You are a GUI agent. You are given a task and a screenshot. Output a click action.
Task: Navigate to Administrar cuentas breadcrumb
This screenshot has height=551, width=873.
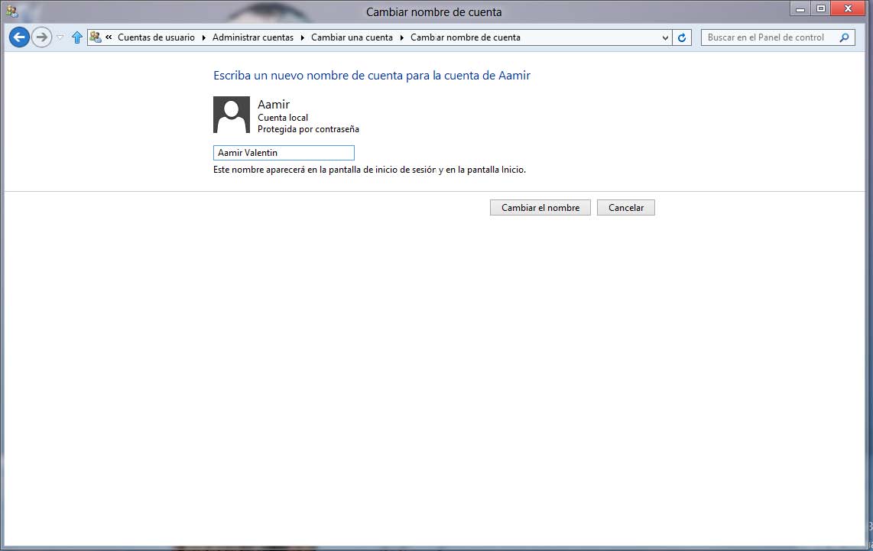252,37
